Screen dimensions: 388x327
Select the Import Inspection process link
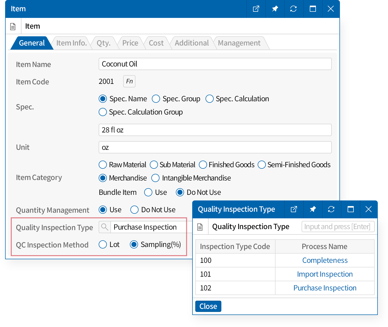point(325,274)
